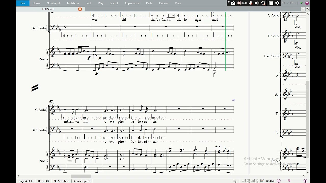This screenshot has height=183, width=326.
Task: Open recorder settings gear
Action: (x=277, y=3)
